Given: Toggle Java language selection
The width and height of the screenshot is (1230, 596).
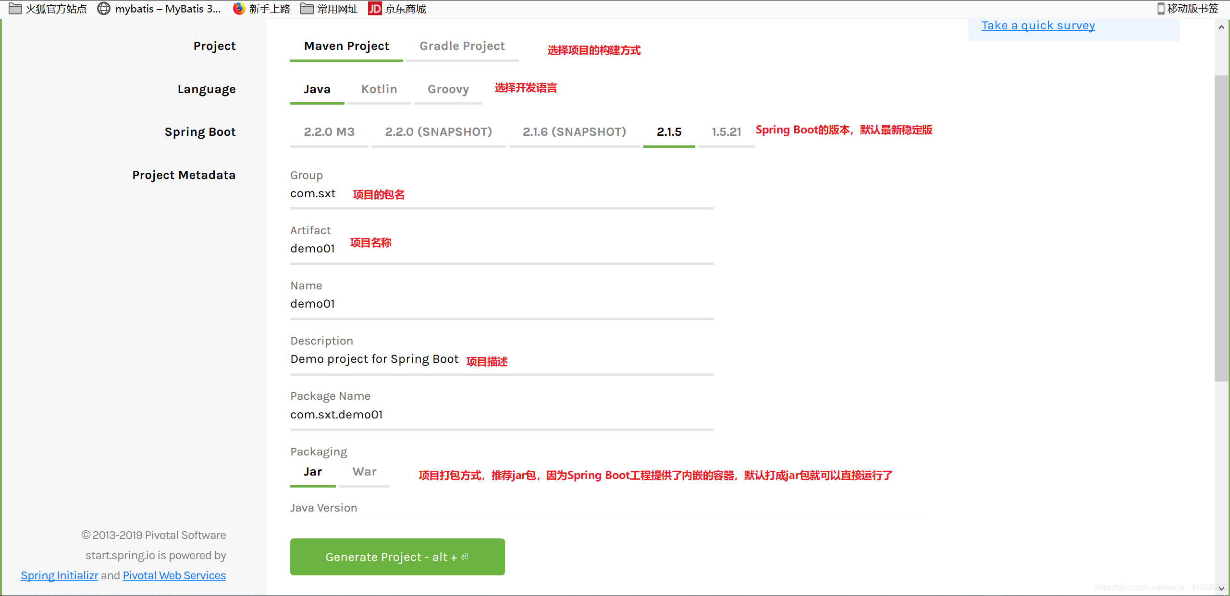Looking at the screenshot, I should [x=317, y=88].
